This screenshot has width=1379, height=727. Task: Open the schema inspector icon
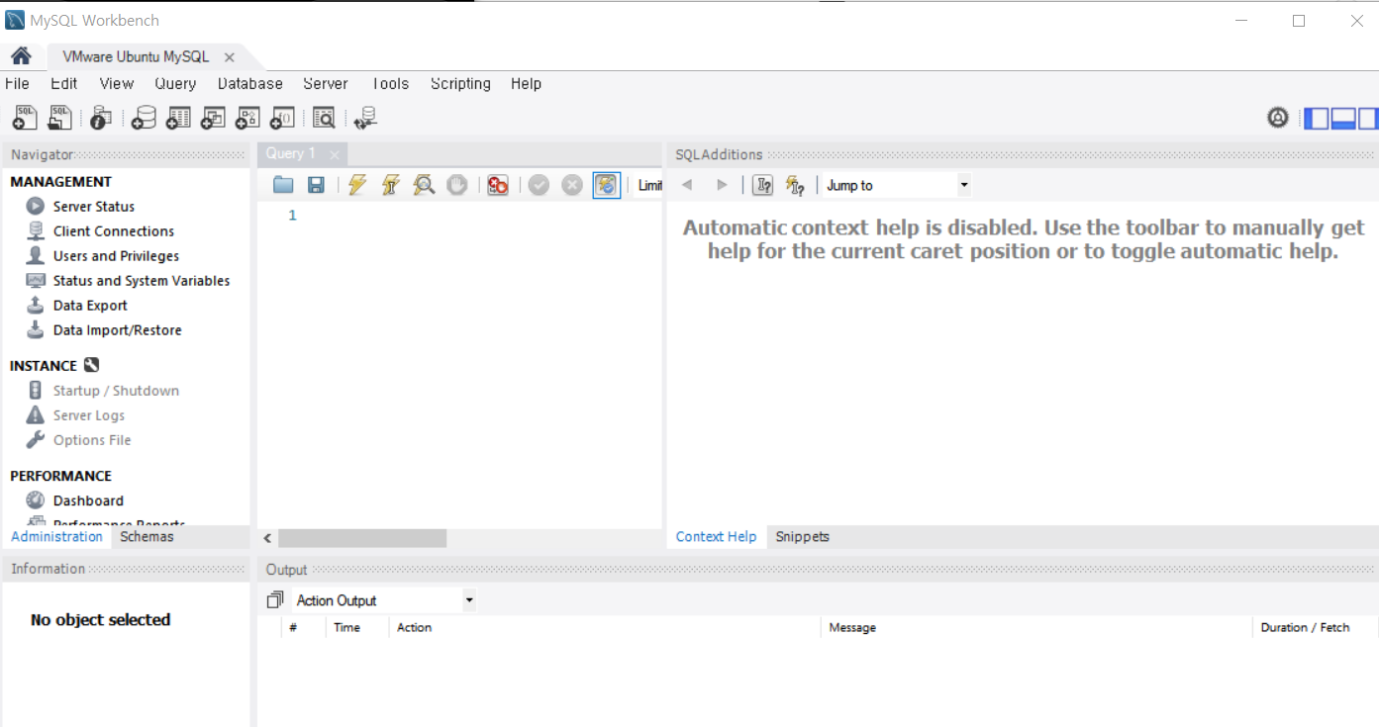click(101, 118)
